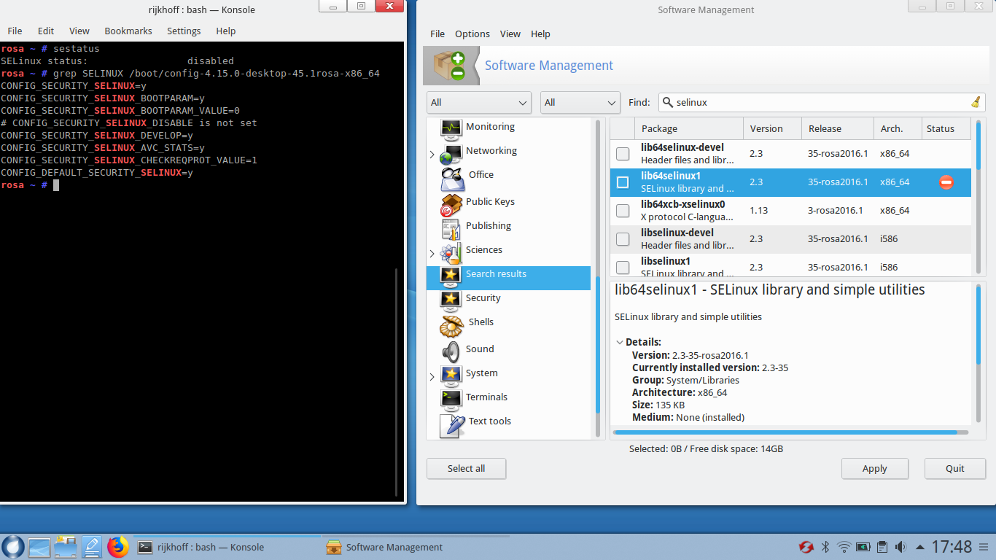Viewport: 996px width, 560px height.
Task: Open the Wi-Fi network tray icon
Action: [844, 547]
